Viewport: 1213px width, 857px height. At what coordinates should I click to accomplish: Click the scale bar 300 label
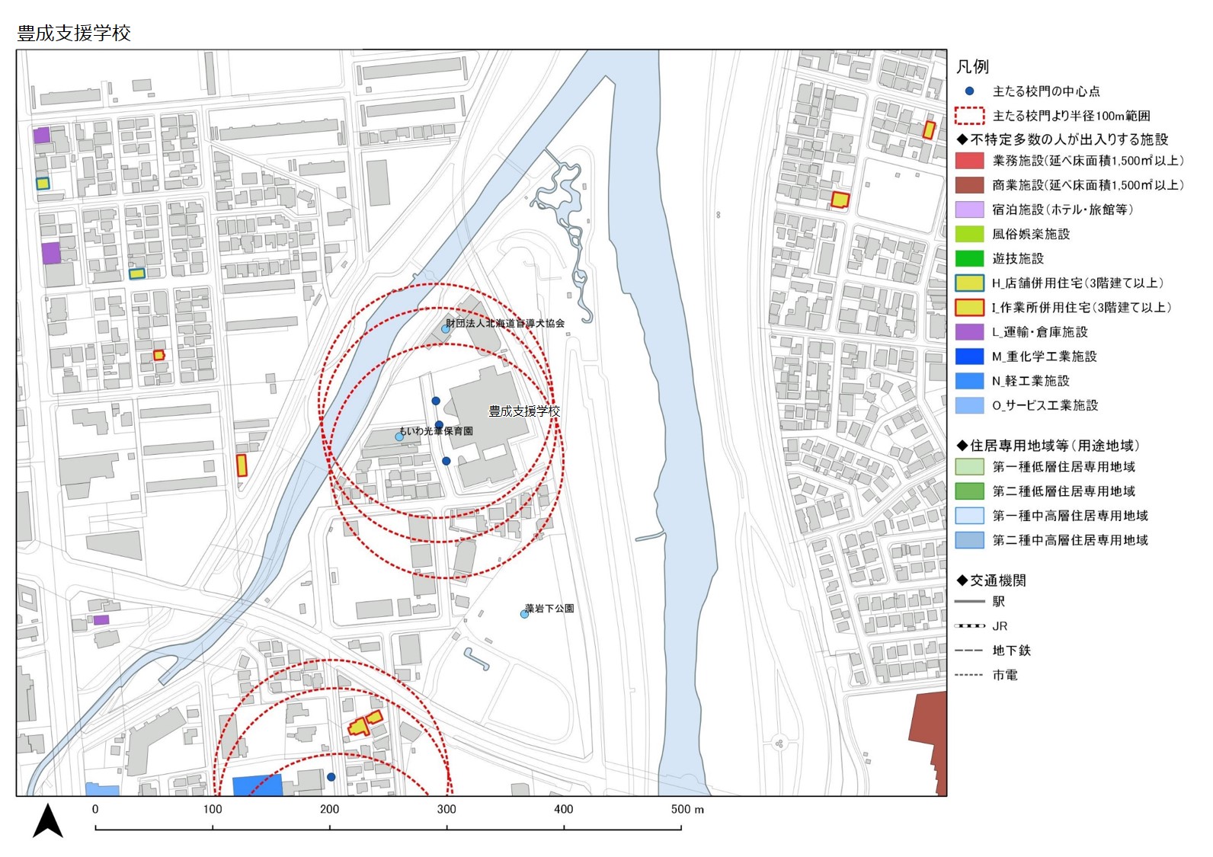446,809
